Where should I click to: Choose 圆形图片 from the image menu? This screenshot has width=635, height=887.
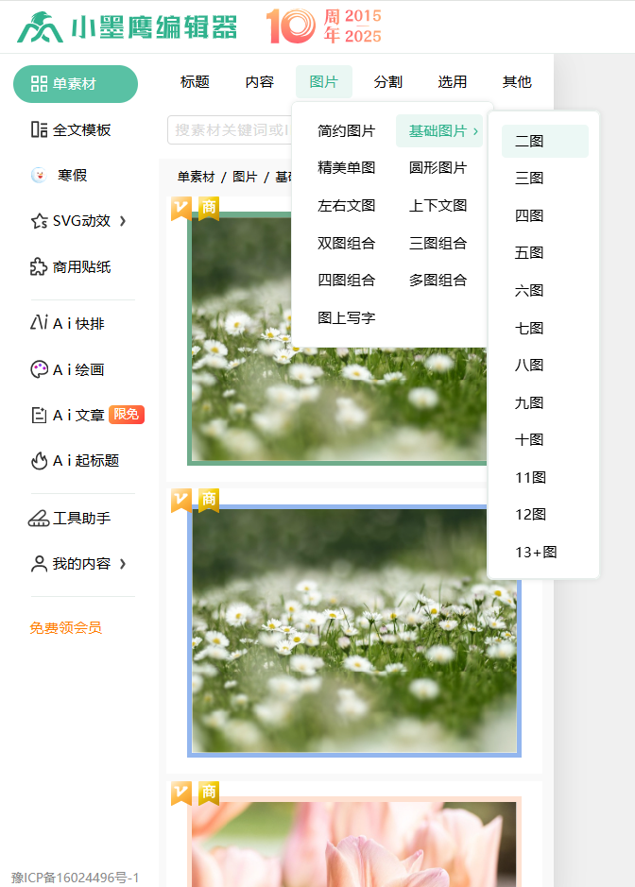[438, 167]
